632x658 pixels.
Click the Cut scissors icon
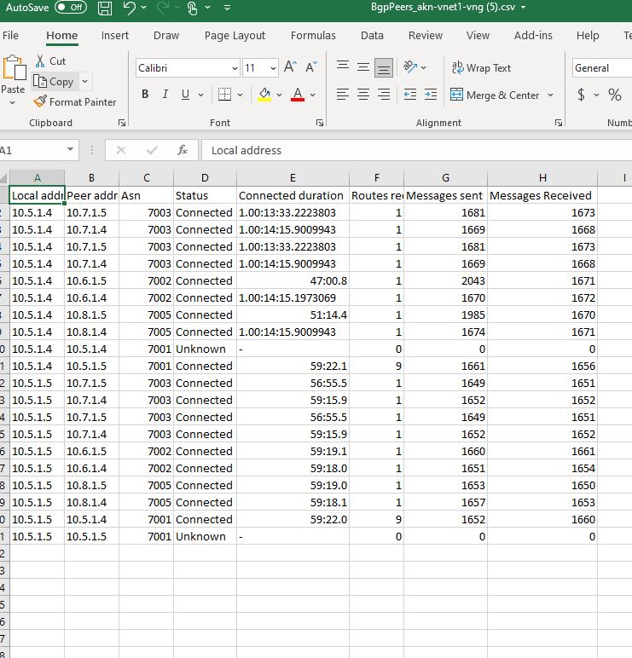pos(41,61)
